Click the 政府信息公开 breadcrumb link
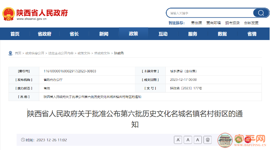This screenshot has height=150, width=270. click(35, 53)
